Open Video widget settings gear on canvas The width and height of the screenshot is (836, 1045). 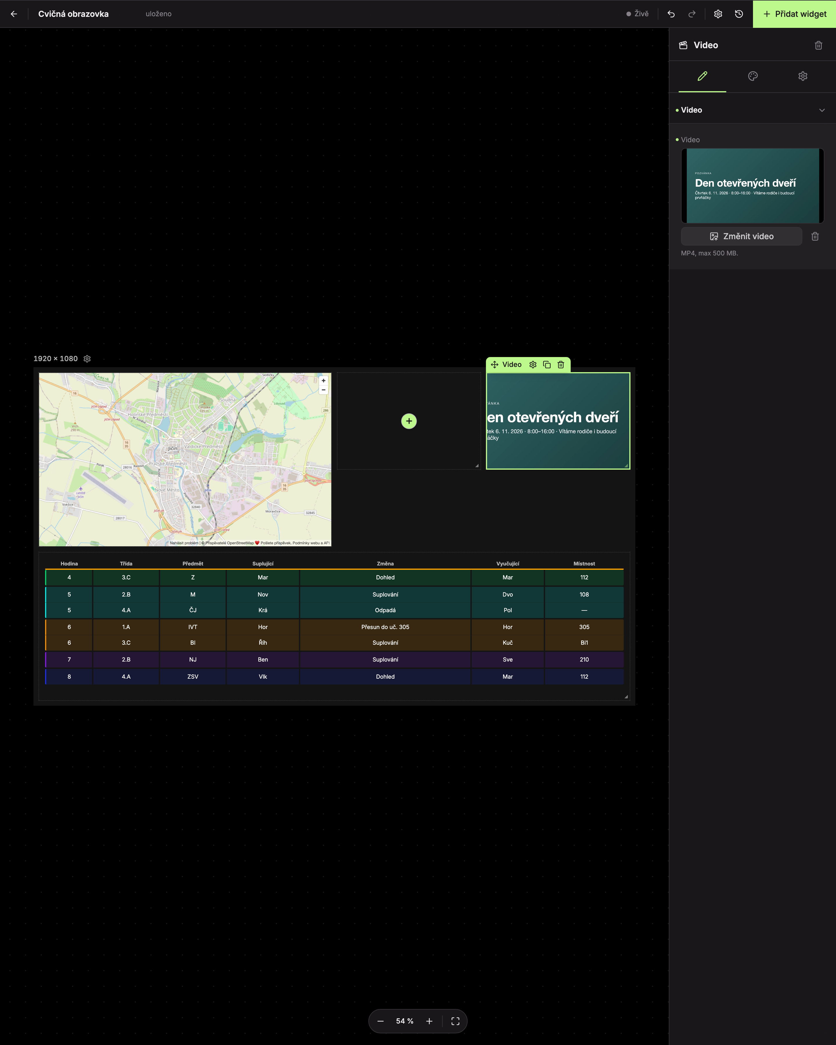coord(533,365)
